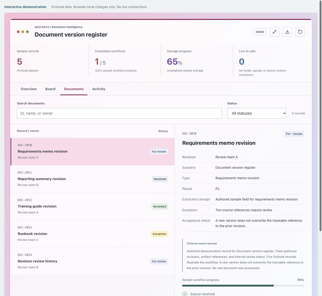Click the Requirements memo revision detail heading
Screen dimensions: 322x296
[x=219, y=143]
